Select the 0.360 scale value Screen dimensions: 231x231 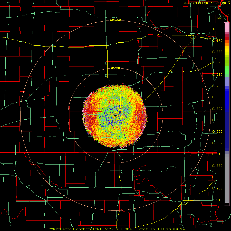point(217,166)
